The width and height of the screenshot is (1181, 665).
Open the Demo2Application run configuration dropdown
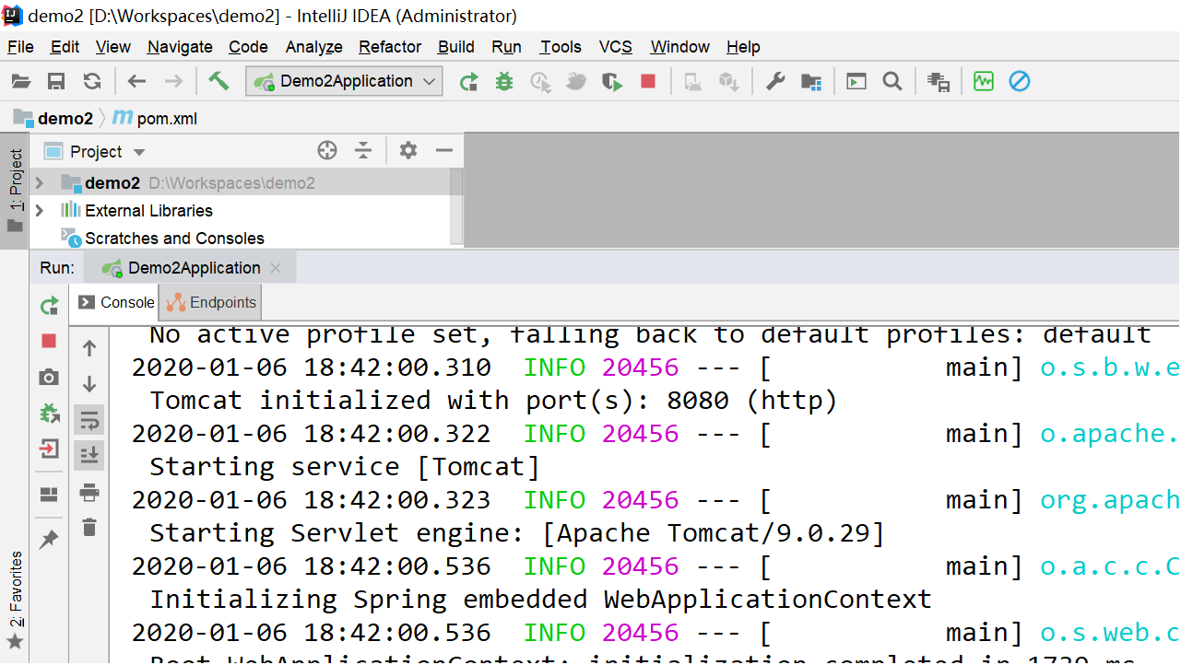345,81
